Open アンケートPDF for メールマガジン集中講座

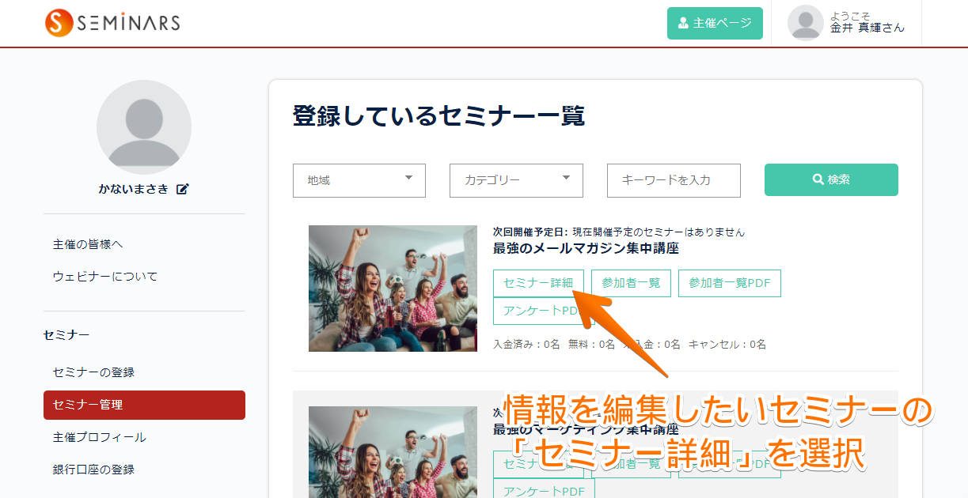click(x=544, y=311)
